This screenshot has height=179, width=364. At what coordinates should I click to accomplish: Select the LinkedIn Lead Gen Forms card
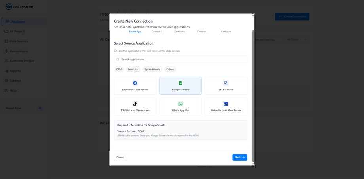pyautogui.click(x=226, y=107)
